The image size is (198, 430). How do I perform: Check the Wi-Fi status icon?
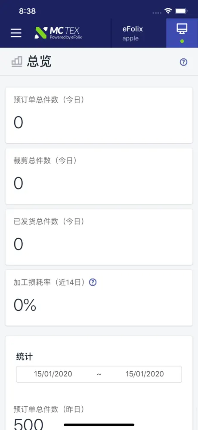(x=168, y=11)
